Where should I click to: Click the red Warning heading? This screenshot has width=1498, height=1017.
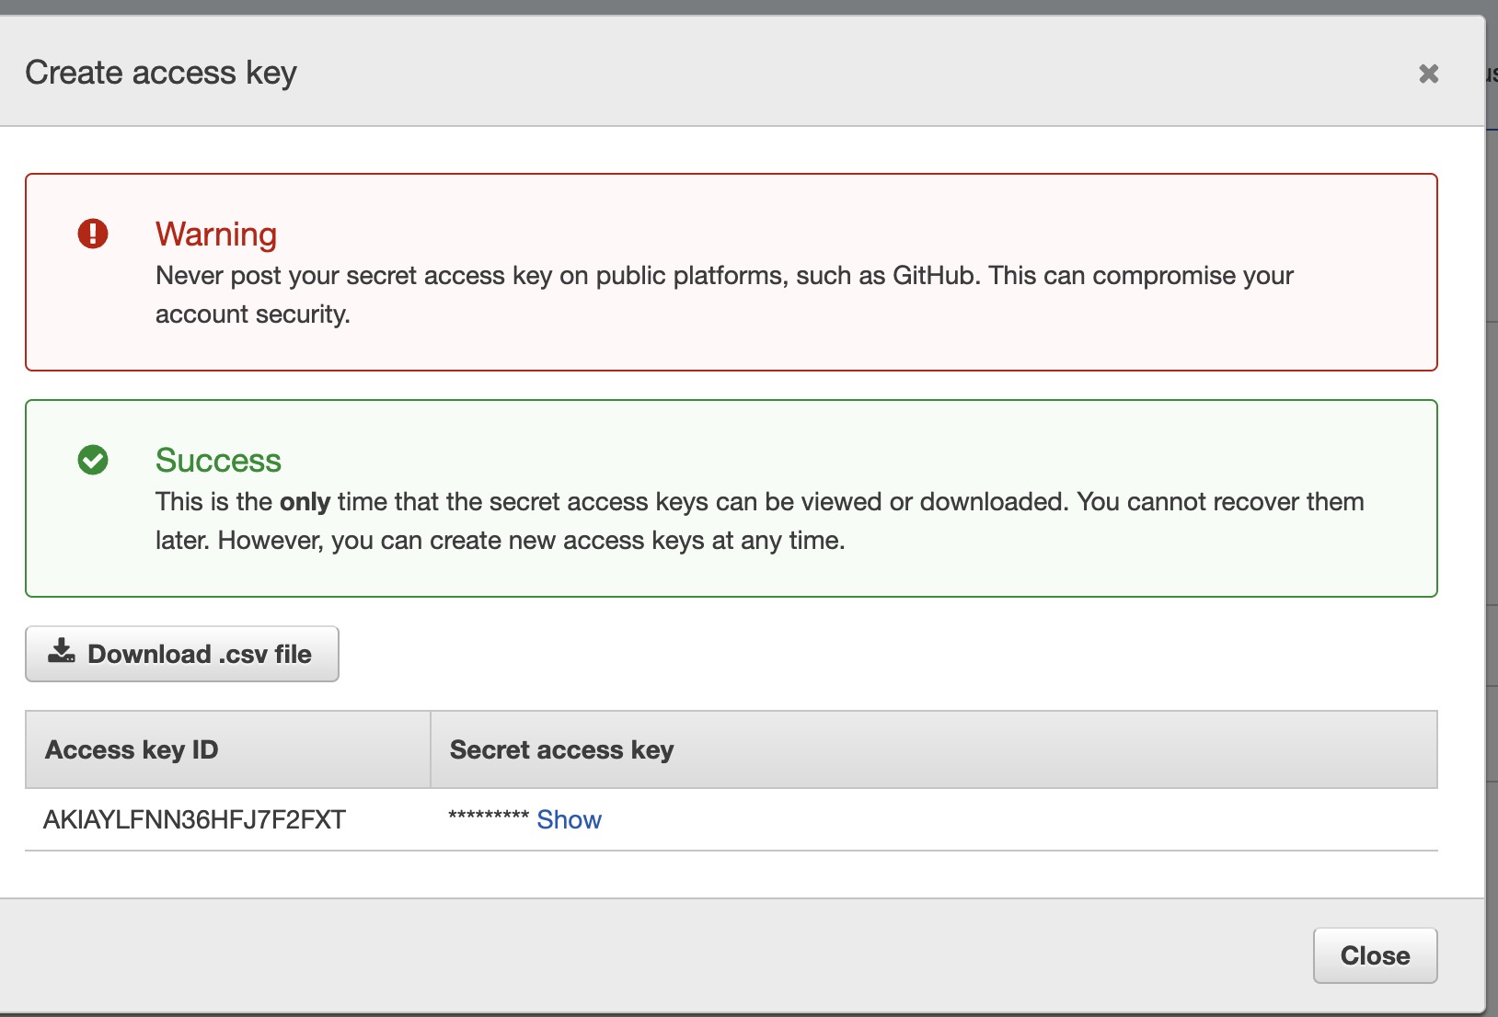tap(216, 234)
